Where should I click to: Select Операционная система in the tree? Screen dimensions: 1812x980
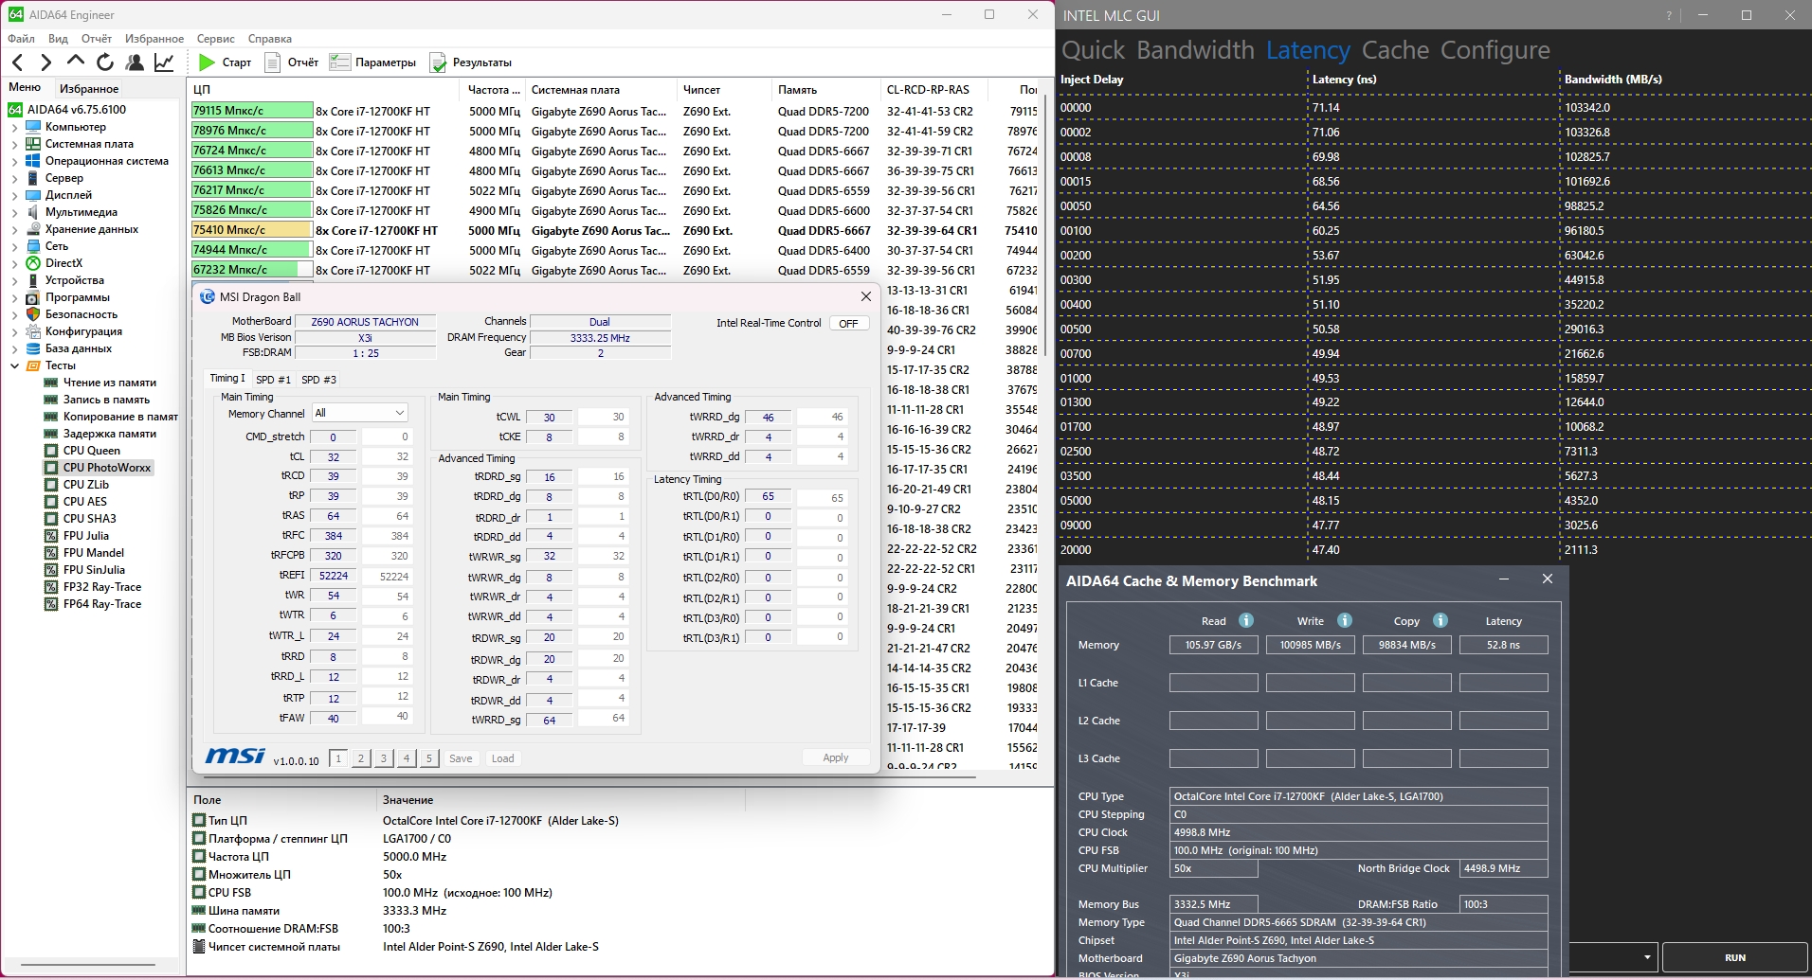(x=106, y=161)
